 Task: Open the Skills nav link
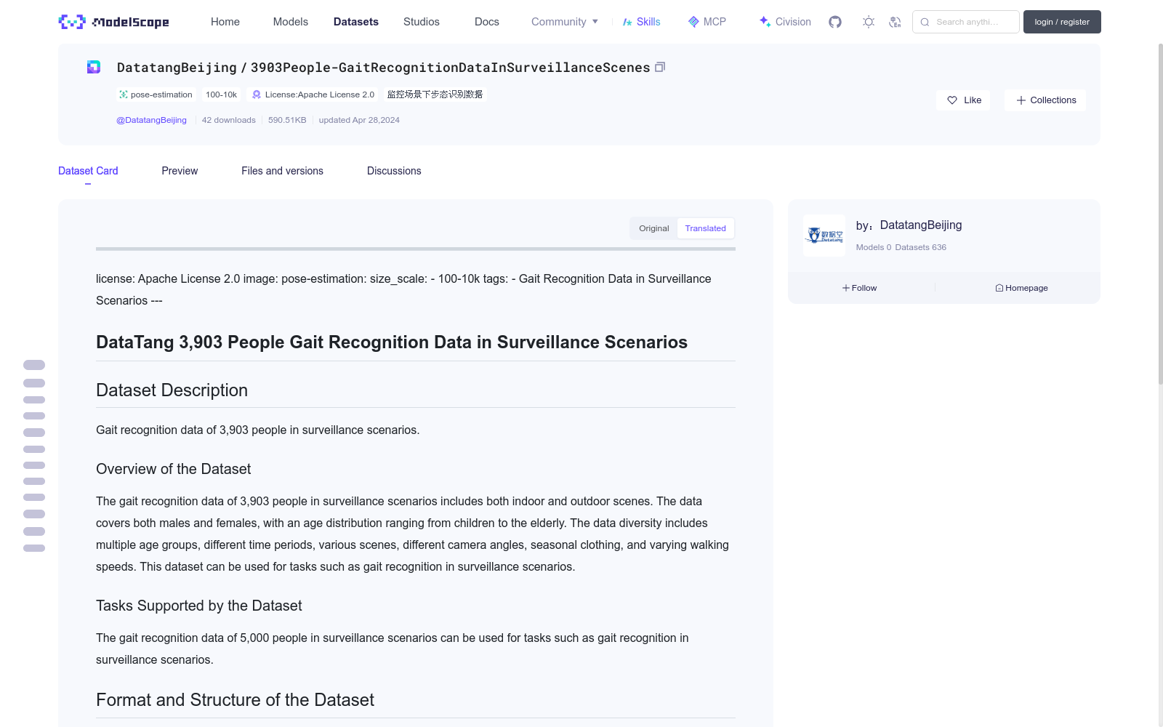click(x=641, y=22)
